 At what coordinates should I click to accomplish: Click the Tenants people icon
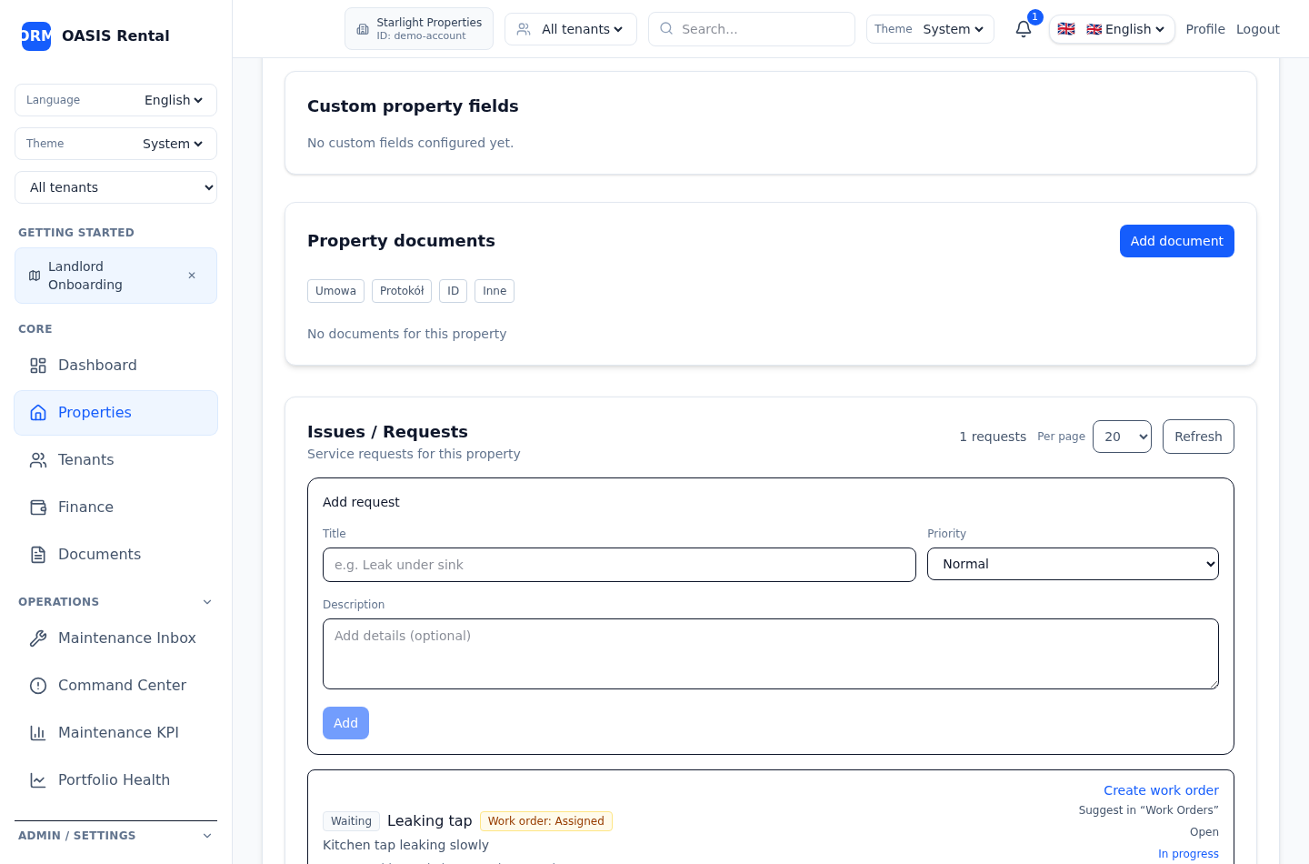tap(38, 460)
